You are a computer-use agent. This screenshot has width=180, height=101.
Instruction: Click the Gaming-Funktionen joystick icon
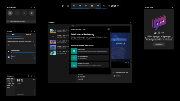[74, 64]
